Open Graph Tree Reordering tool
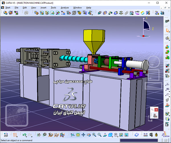Screen dimensions: 171x143 pos(68,13)
